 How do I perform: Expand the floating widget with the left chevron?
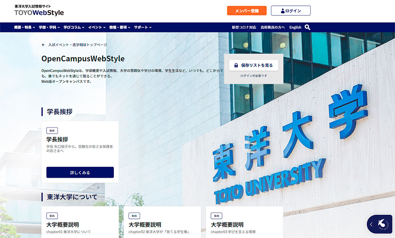point(371,224)
